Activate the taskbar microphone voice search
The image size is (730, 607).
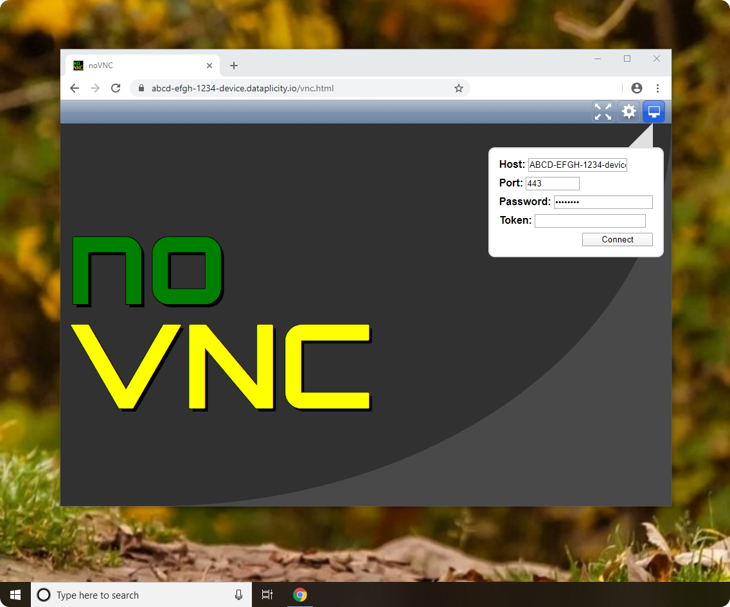(x=238, y=595)
